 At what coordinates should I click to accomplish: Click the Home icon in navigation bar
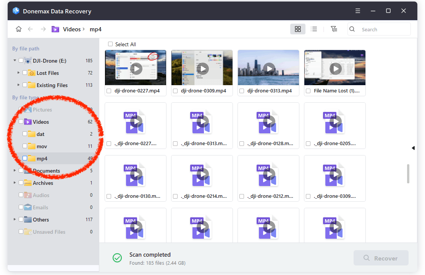coord(18,29)
